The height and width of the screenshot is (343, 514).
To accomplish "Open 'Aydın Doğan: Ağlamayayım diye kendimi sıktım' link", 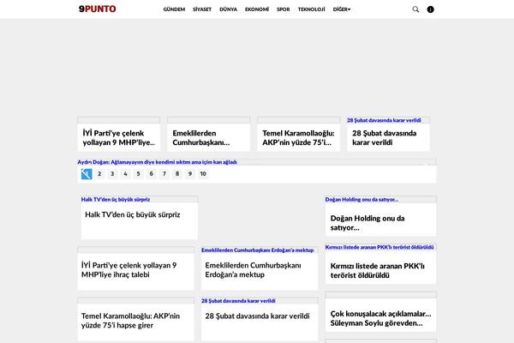I will tap(157, 162).
